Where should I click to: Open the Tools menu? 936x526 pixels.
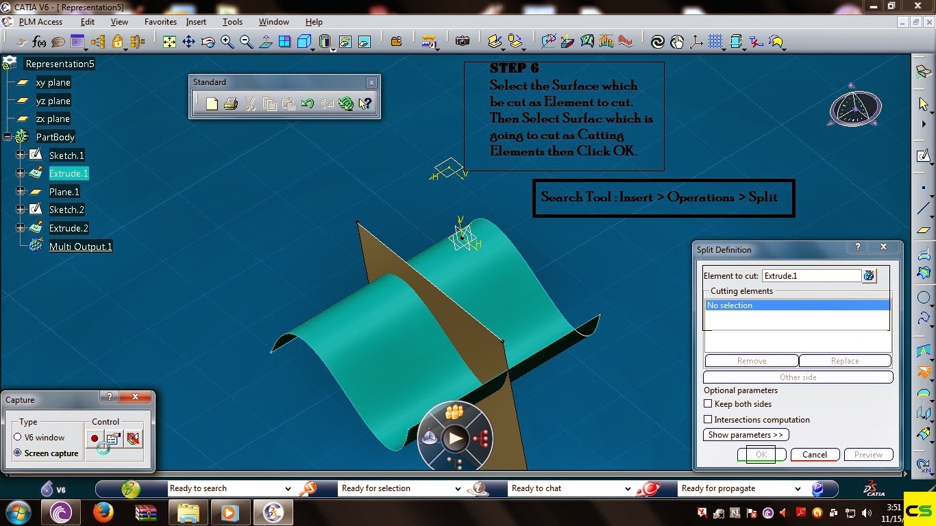coord(232,21)
